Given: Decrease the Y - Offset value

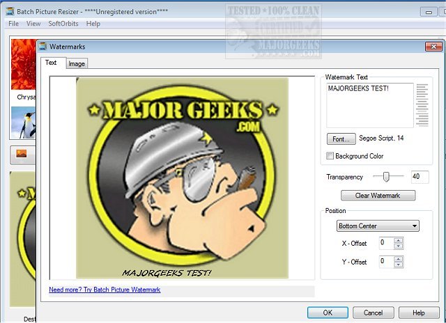Looking at the screenshot, I should (x=399, y=265).
